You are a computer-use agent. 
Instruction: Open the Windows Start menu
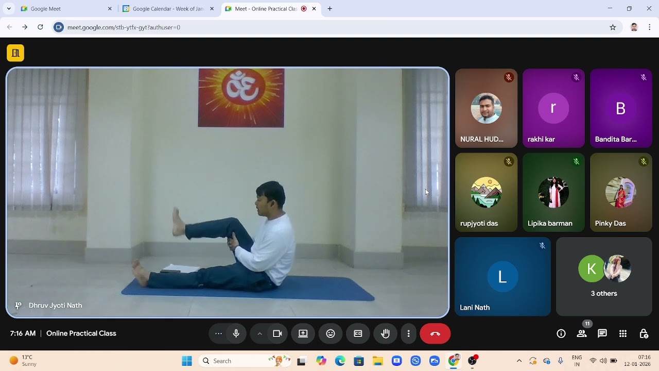(x=187, y=361)
